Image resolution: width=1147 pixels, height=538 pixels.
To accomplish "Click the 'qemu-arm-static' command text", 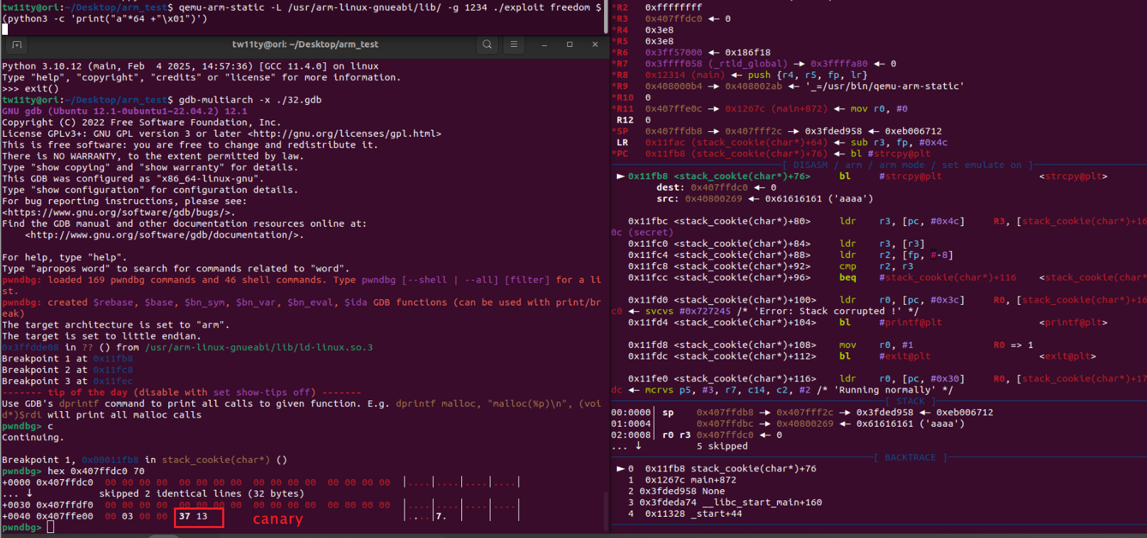I will tap(221, 7).
